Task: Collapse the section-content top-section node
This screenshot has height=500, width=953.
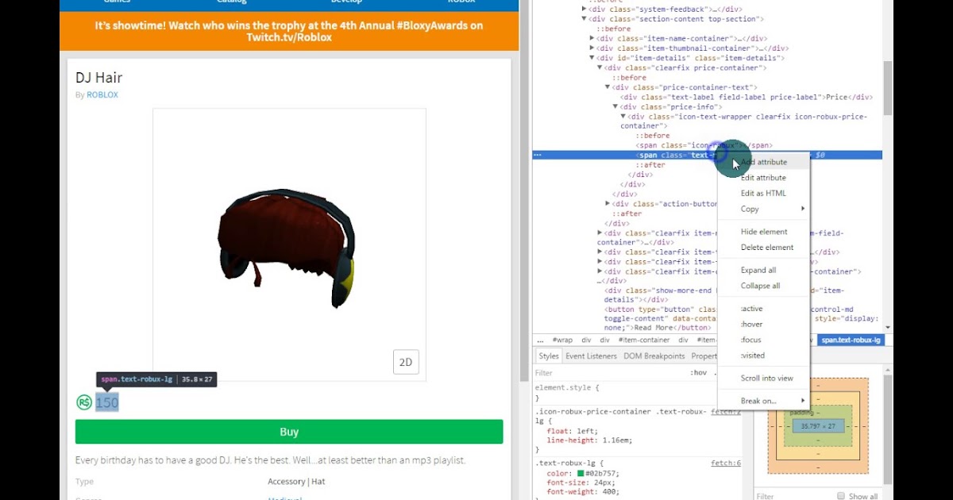Action: click(585, 19)
